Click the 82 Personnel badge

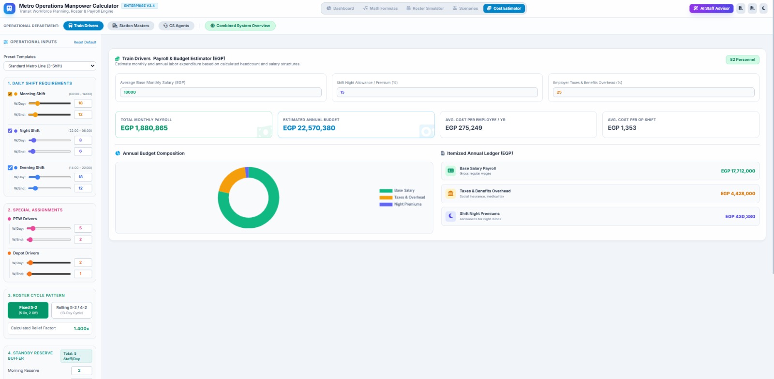743,60
